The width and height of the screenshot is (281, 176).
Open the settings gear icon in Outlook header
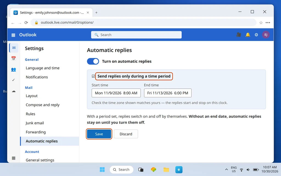(256, 35)
